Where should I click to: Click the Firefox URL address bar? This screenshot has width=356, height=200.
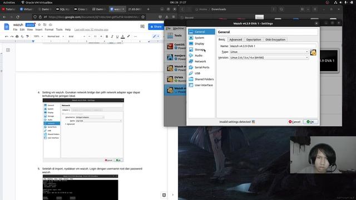(93, 17)
